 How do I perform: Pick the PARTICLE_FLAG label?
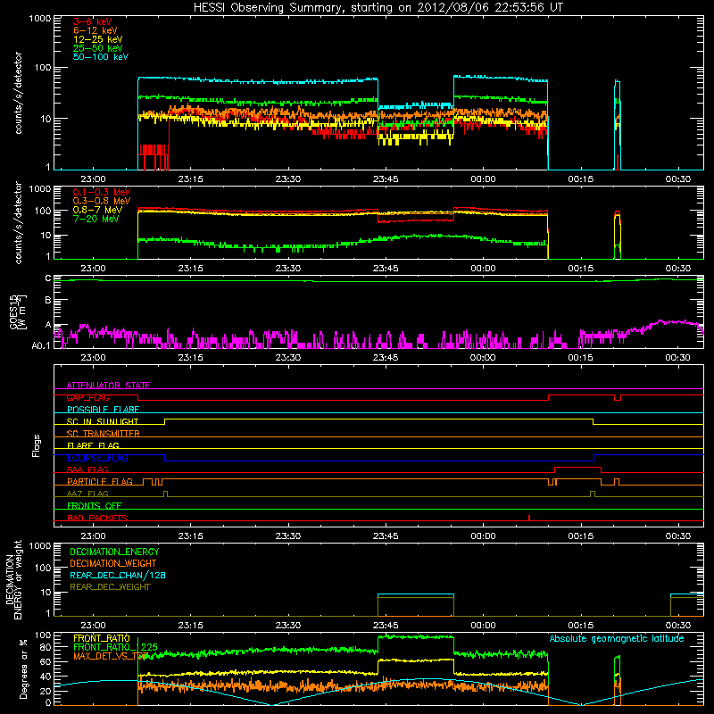click(100, 482)
